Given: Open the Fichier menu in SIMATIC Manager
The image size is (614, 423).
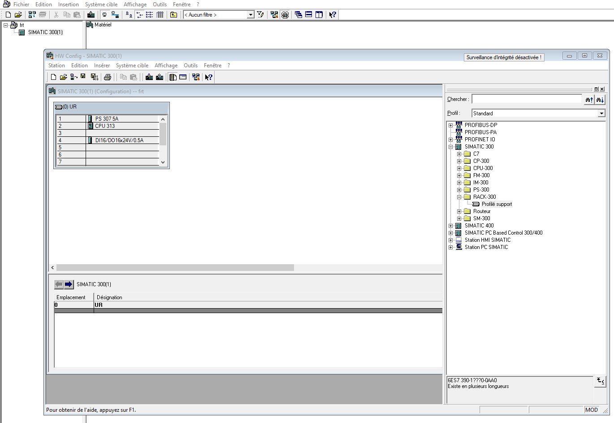Looking at the screenshot, I should click(21, 4).
